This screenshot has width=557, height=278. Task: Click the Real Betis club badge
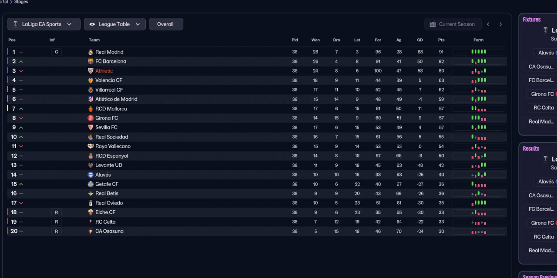91,193
